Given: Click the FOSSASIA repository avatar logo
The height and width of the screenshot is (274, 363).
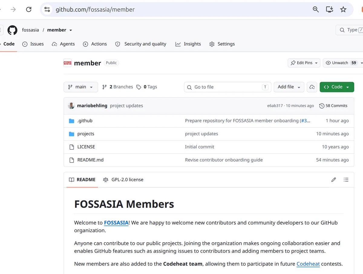Looking at the screenshot, I should pos(67,63).
